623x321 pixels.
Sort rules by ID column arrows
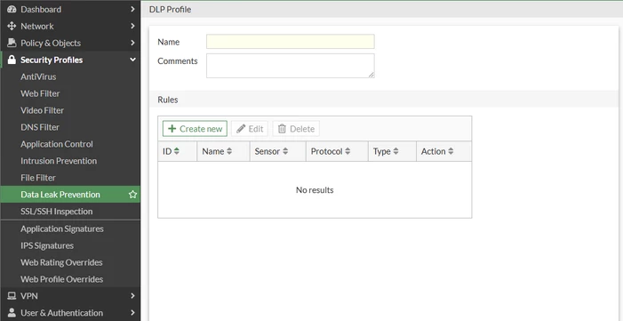[176, 151]
